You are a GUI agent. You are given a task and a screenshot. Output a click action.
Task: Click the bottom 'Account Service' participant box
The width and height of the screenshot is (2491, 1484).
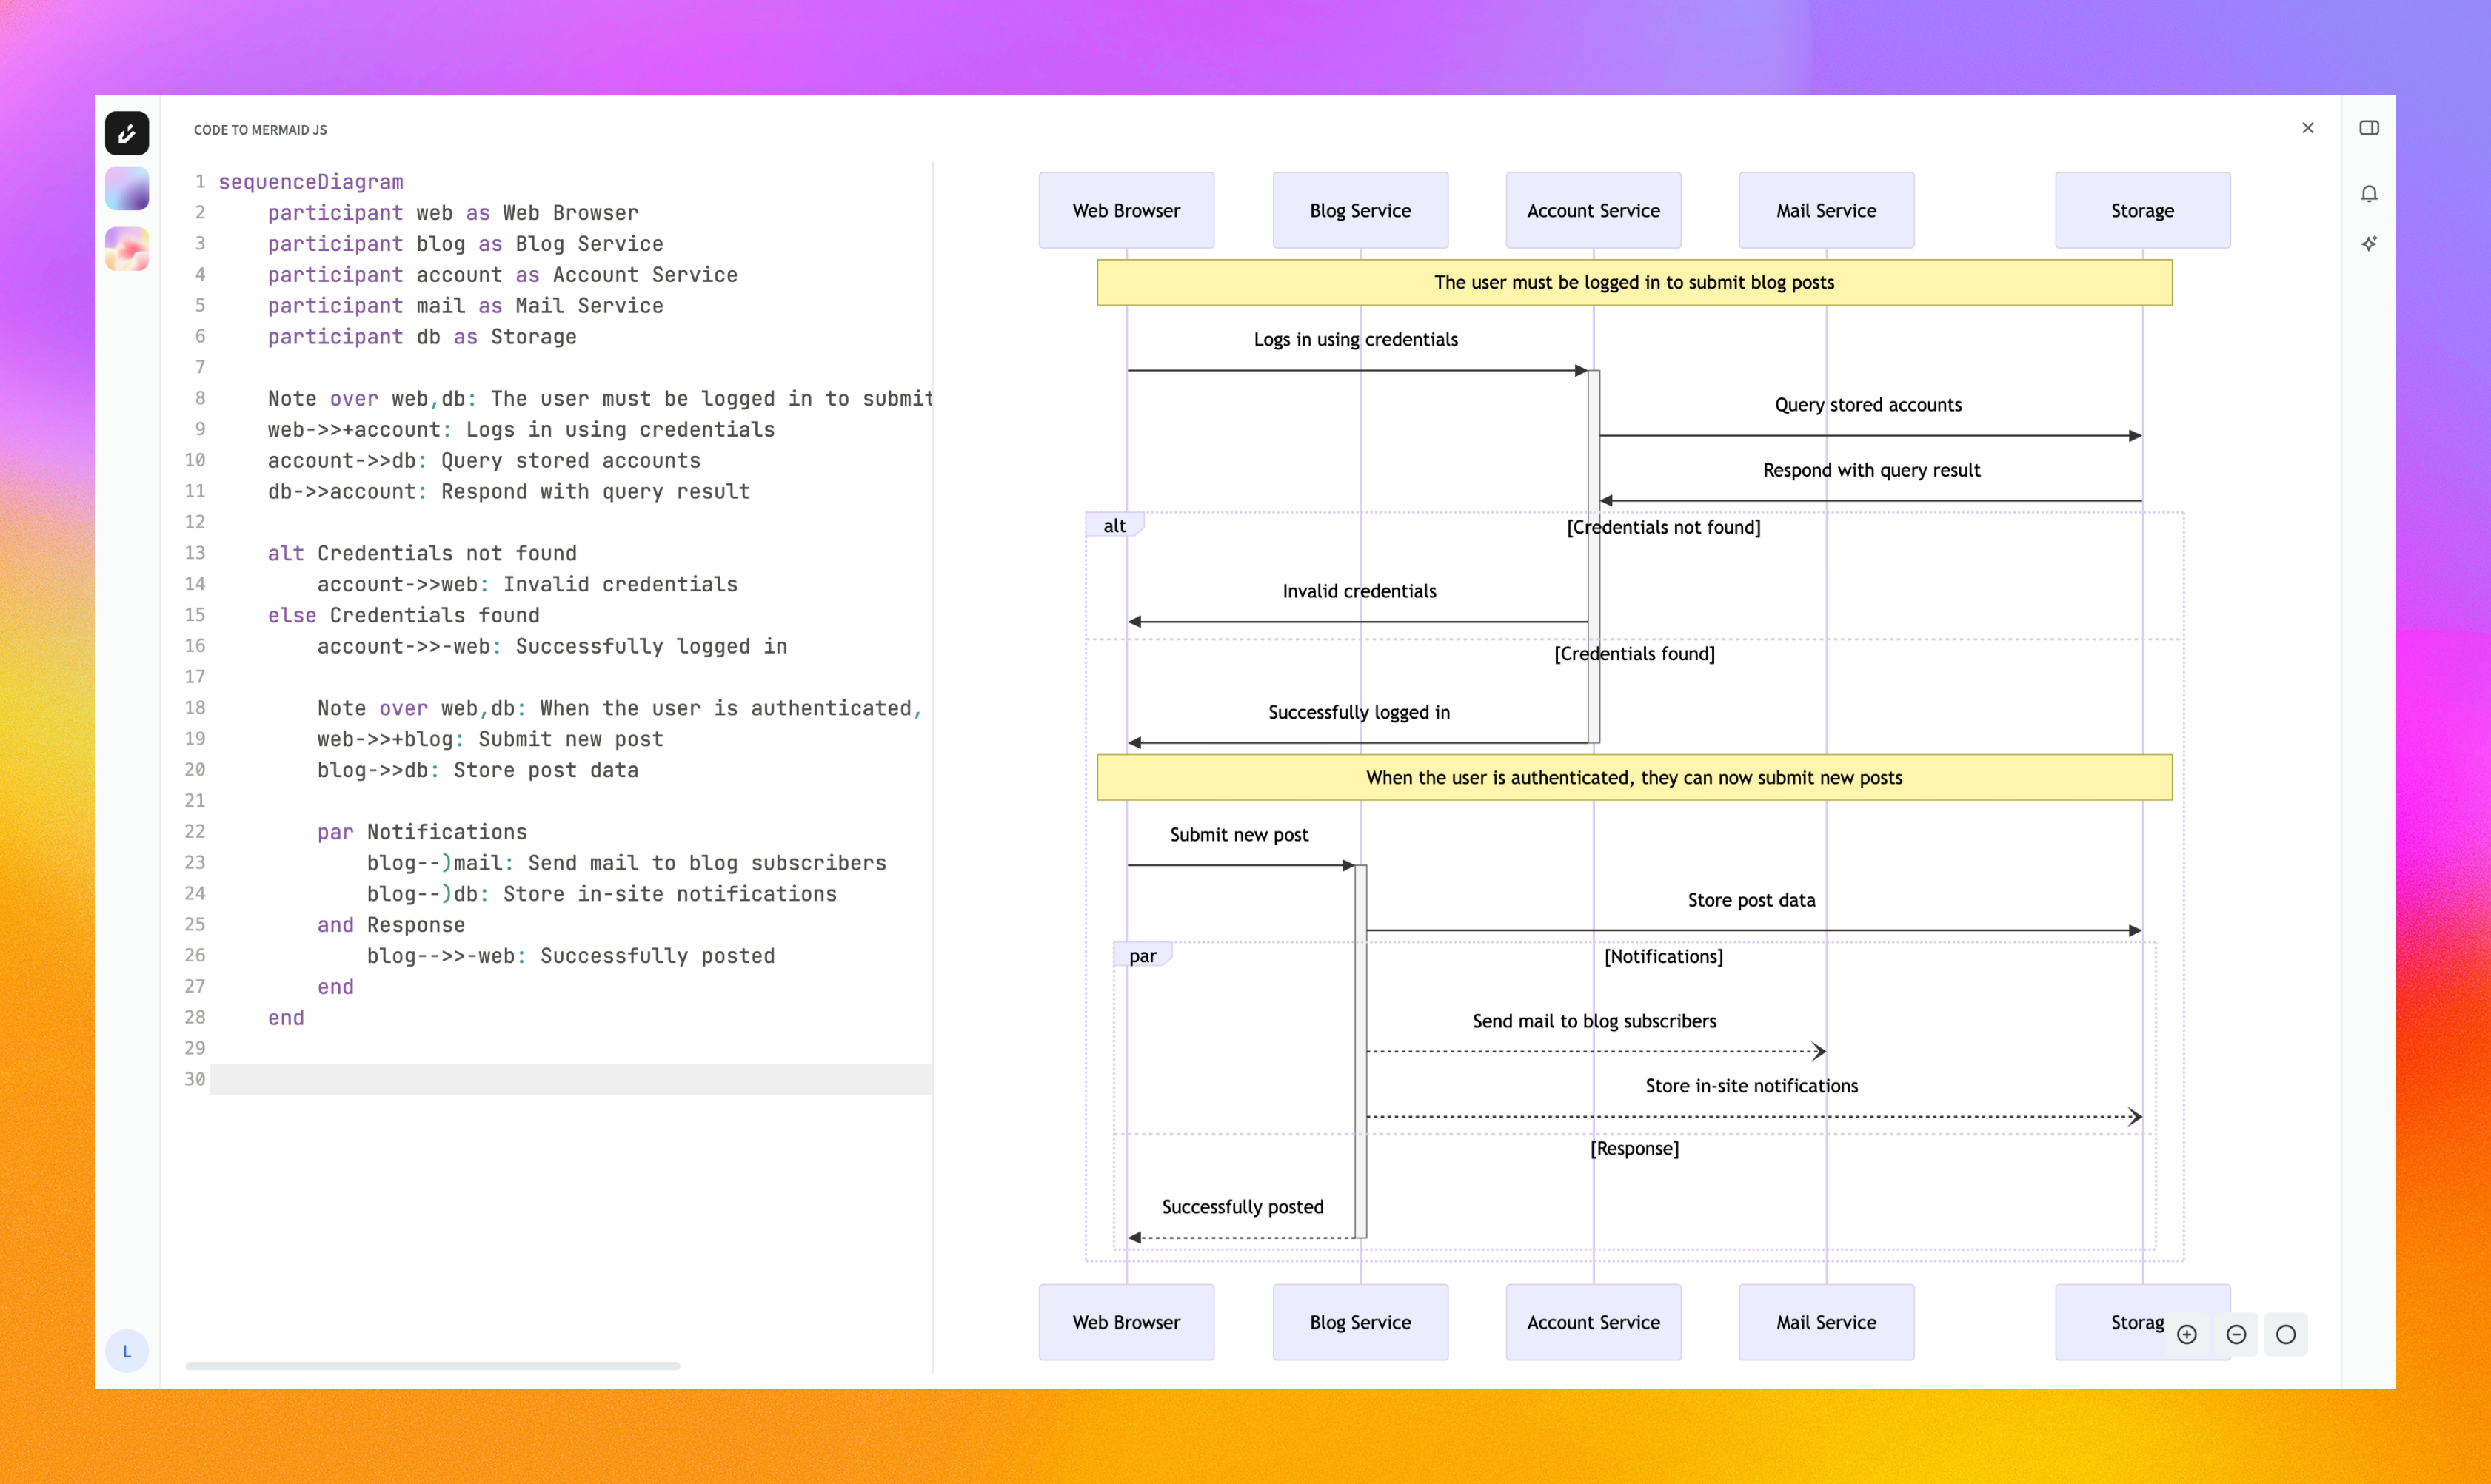click(1594, 1322)
